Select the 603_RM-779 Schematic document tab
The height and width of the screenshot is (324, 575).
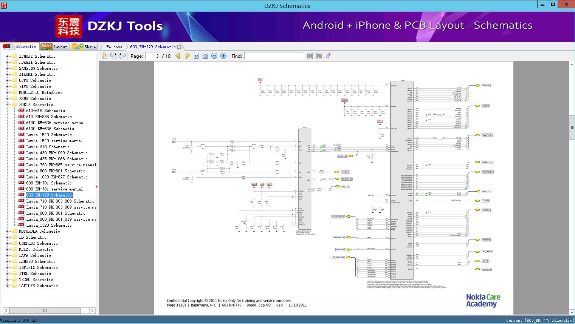153,47
